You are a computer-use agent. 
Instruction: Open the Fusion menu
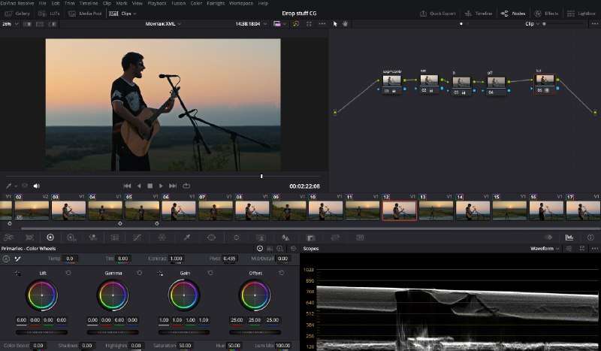[178, 3]
